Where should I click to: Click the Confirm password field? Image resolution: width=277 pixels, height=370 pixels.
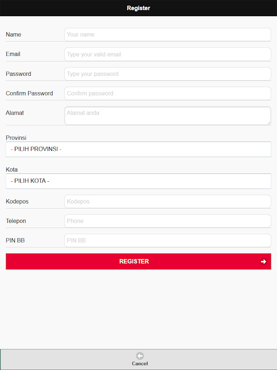[168, 93]
